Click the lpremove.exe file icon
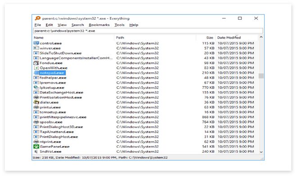Image resolution: width=297 pixels, height=177 pixels. tap(36, 83)
